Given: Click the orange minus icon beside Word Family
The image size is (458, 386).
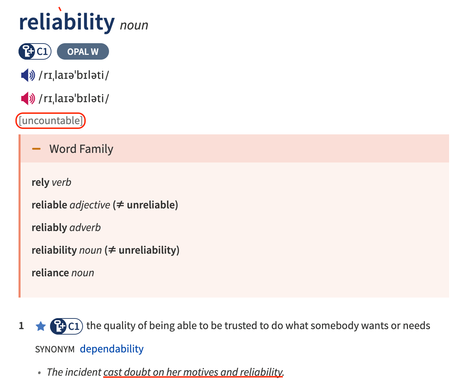Looking at the screenshot, I should [x=36, y=149].
